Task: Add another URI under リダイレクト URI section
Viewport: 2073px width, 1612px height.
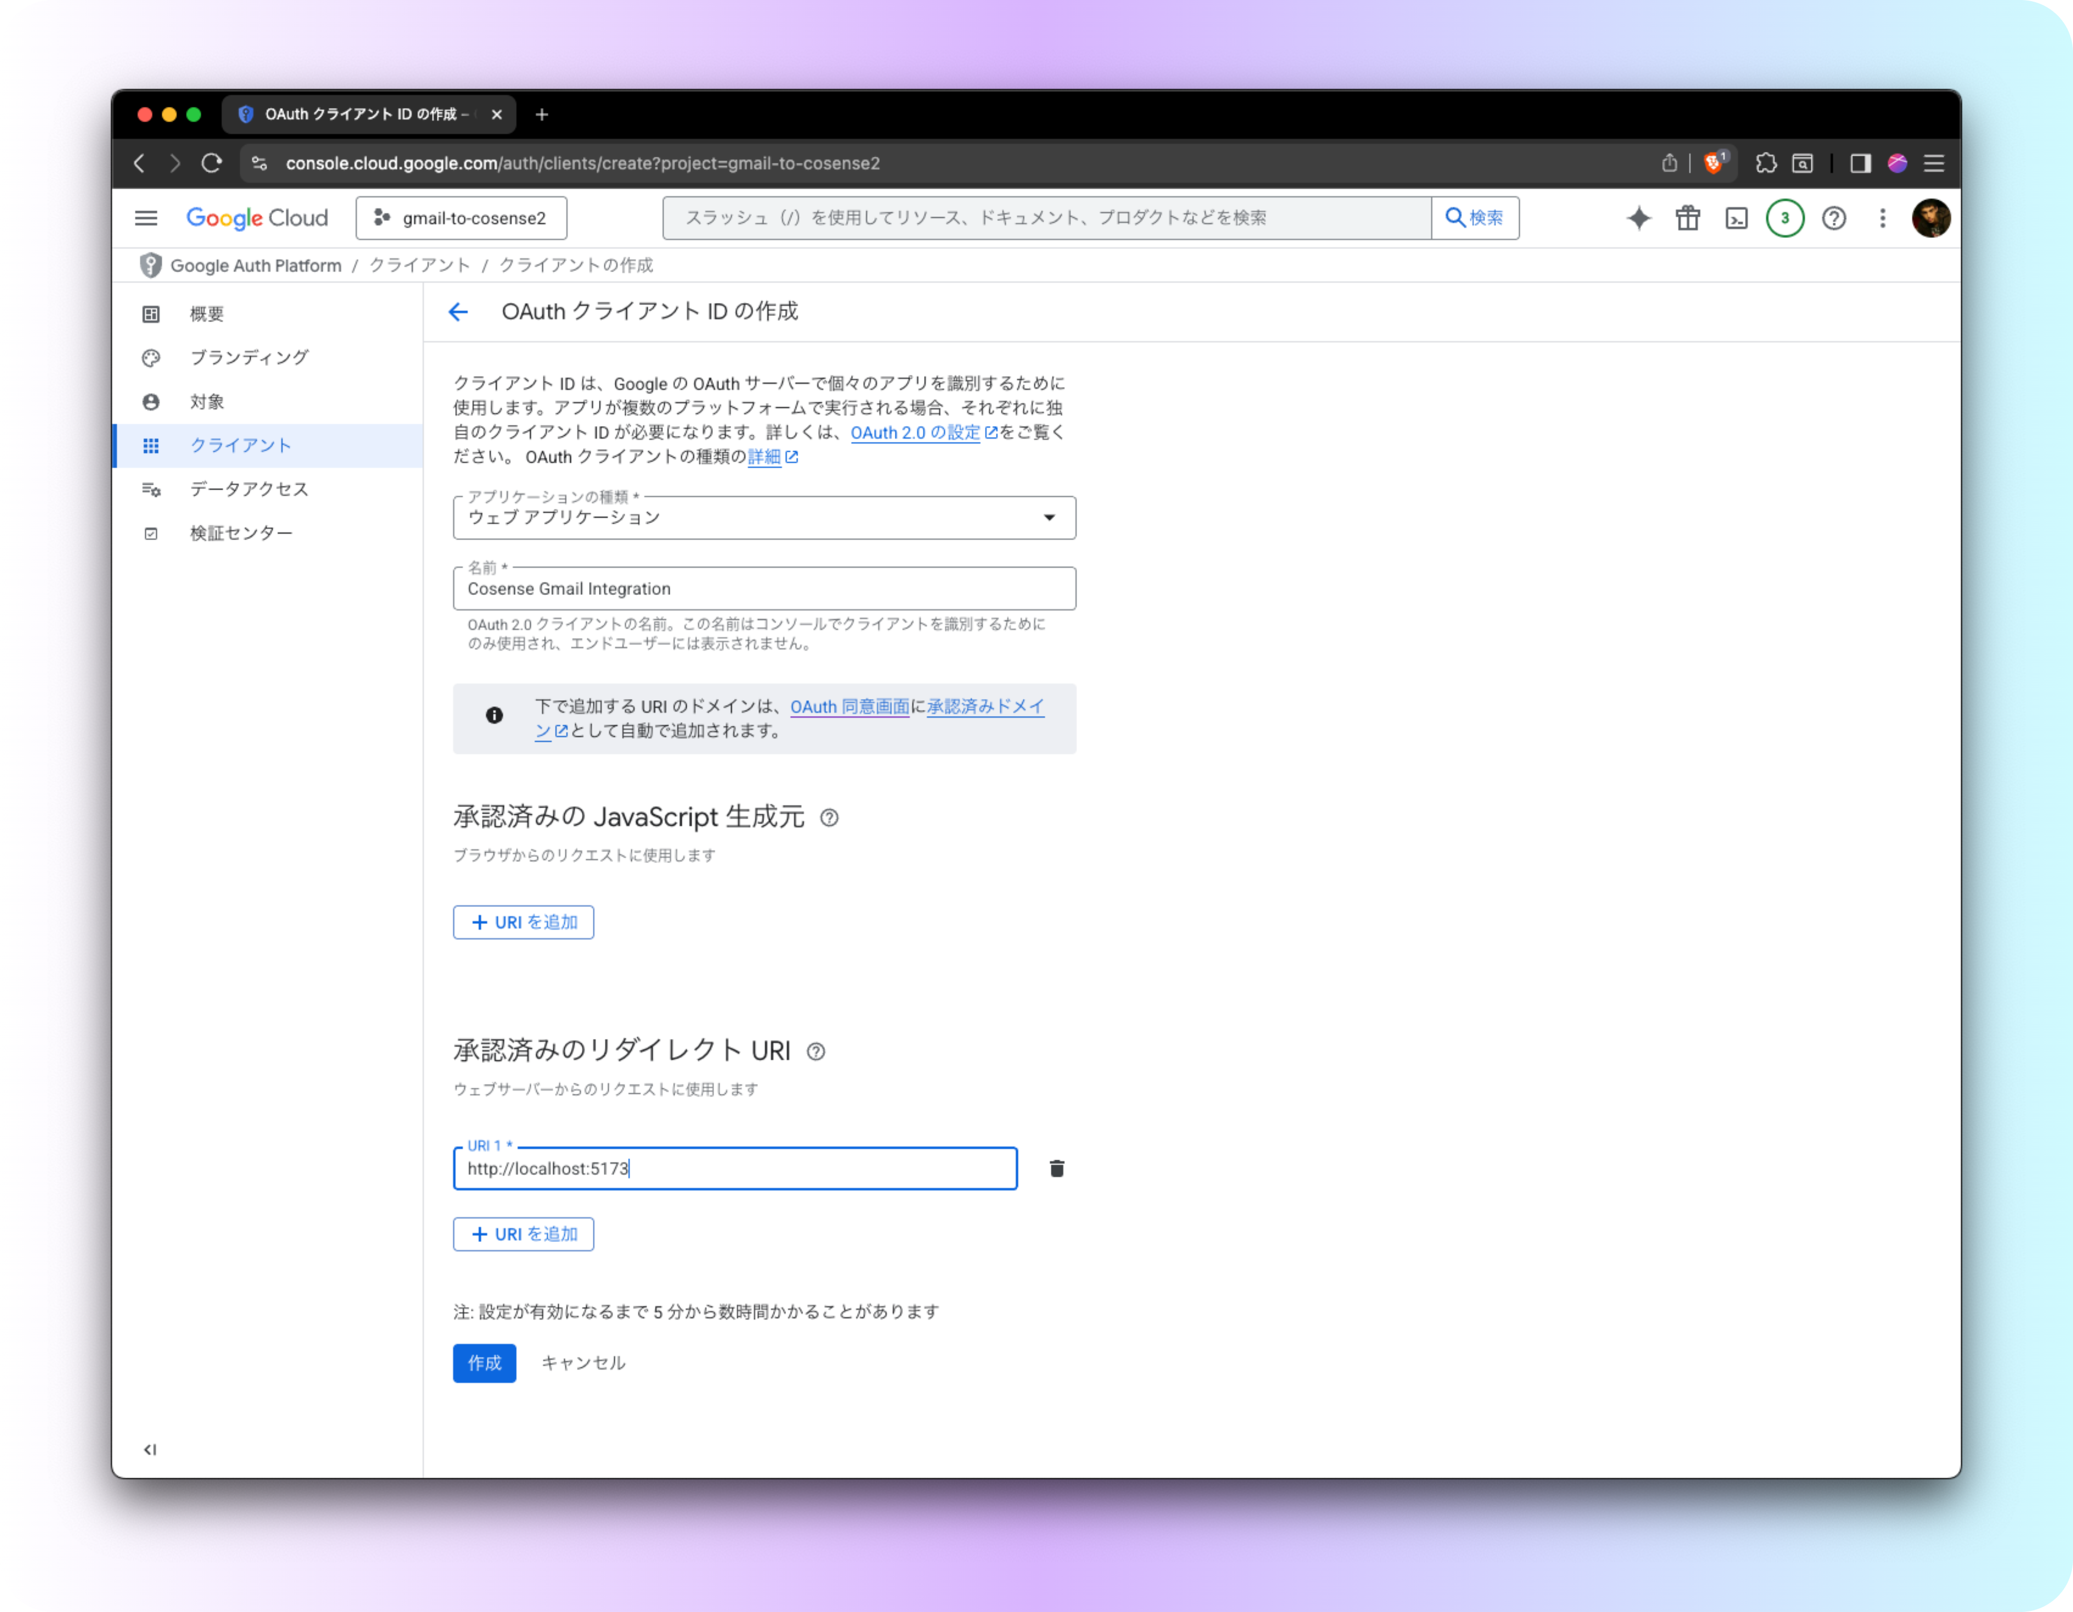Action: click(523, 1234)
